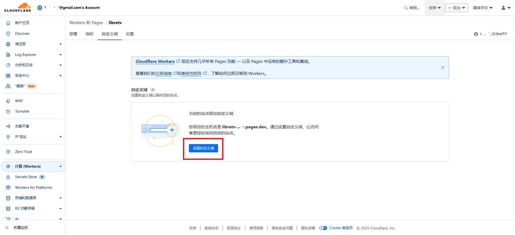Dismiss the Cloudflare Workers info banner
515x235 pixels.
[443, 68]
